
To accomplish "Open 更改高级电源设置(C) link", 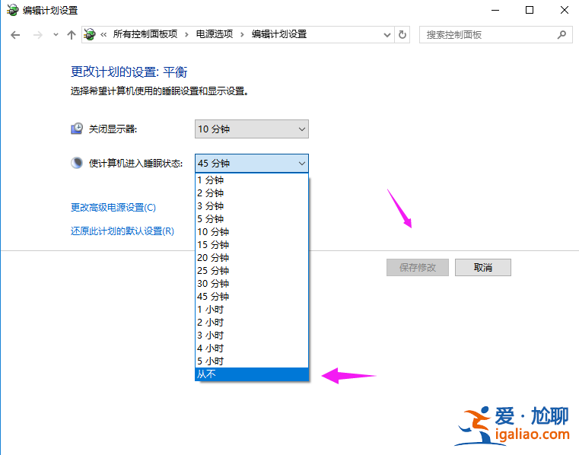I will [x=113, y=208].
